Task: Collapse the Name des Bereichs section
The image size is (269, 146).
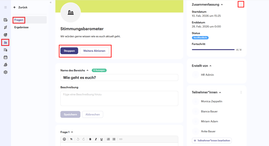Action: pyautogui.click(x=88, y=70)
